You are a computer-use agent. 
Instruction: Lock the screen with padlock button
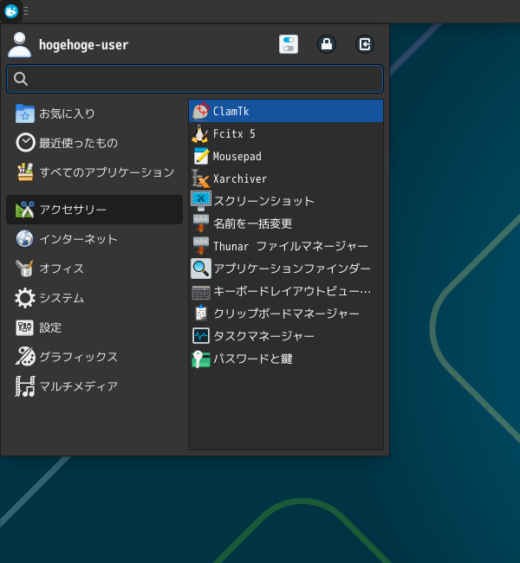[327, 44]
